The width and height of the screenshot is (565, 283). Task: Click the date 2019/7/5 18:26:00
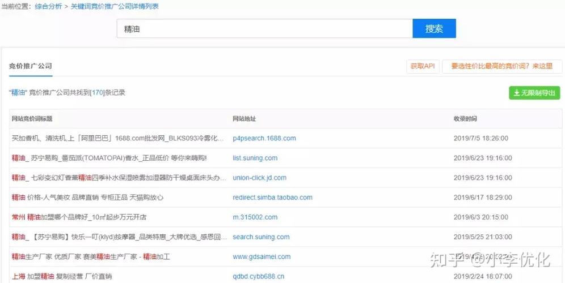(480, 139)
